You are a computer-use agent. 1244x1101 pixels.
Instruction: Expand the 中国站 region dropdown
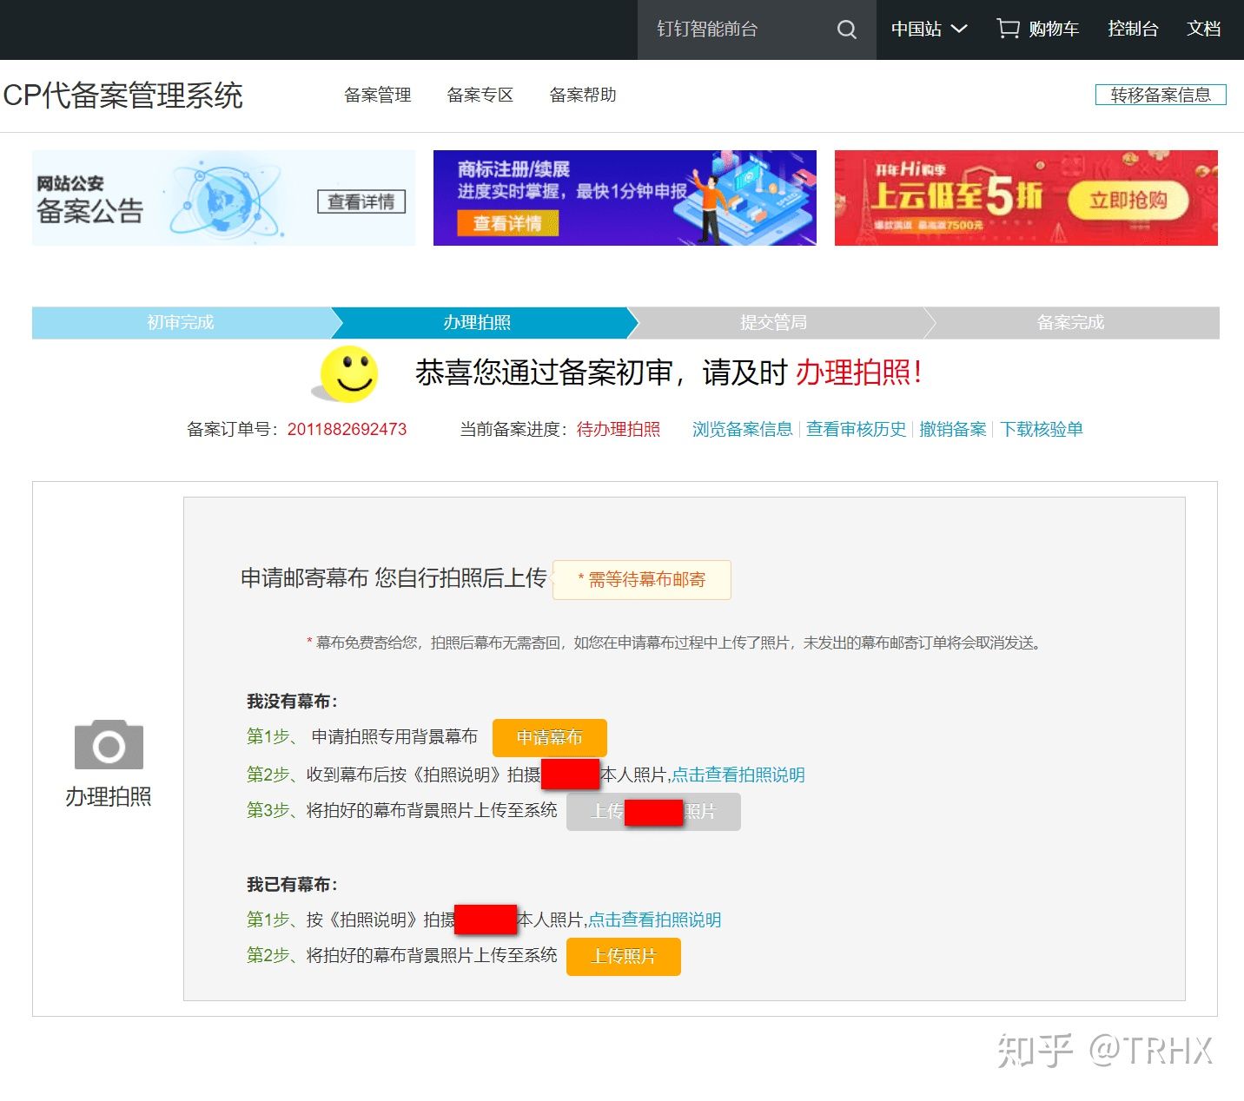tap(929, 30)
